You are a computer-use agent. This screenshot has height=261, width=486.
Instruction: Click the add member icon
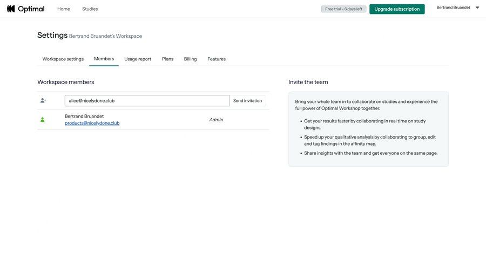43,101
